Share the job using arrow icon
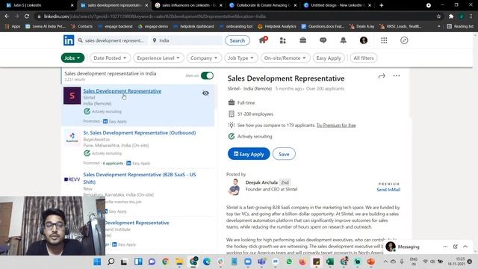 coord(382,76)
